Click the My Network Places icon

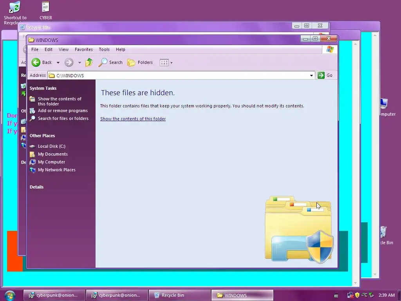33,170
